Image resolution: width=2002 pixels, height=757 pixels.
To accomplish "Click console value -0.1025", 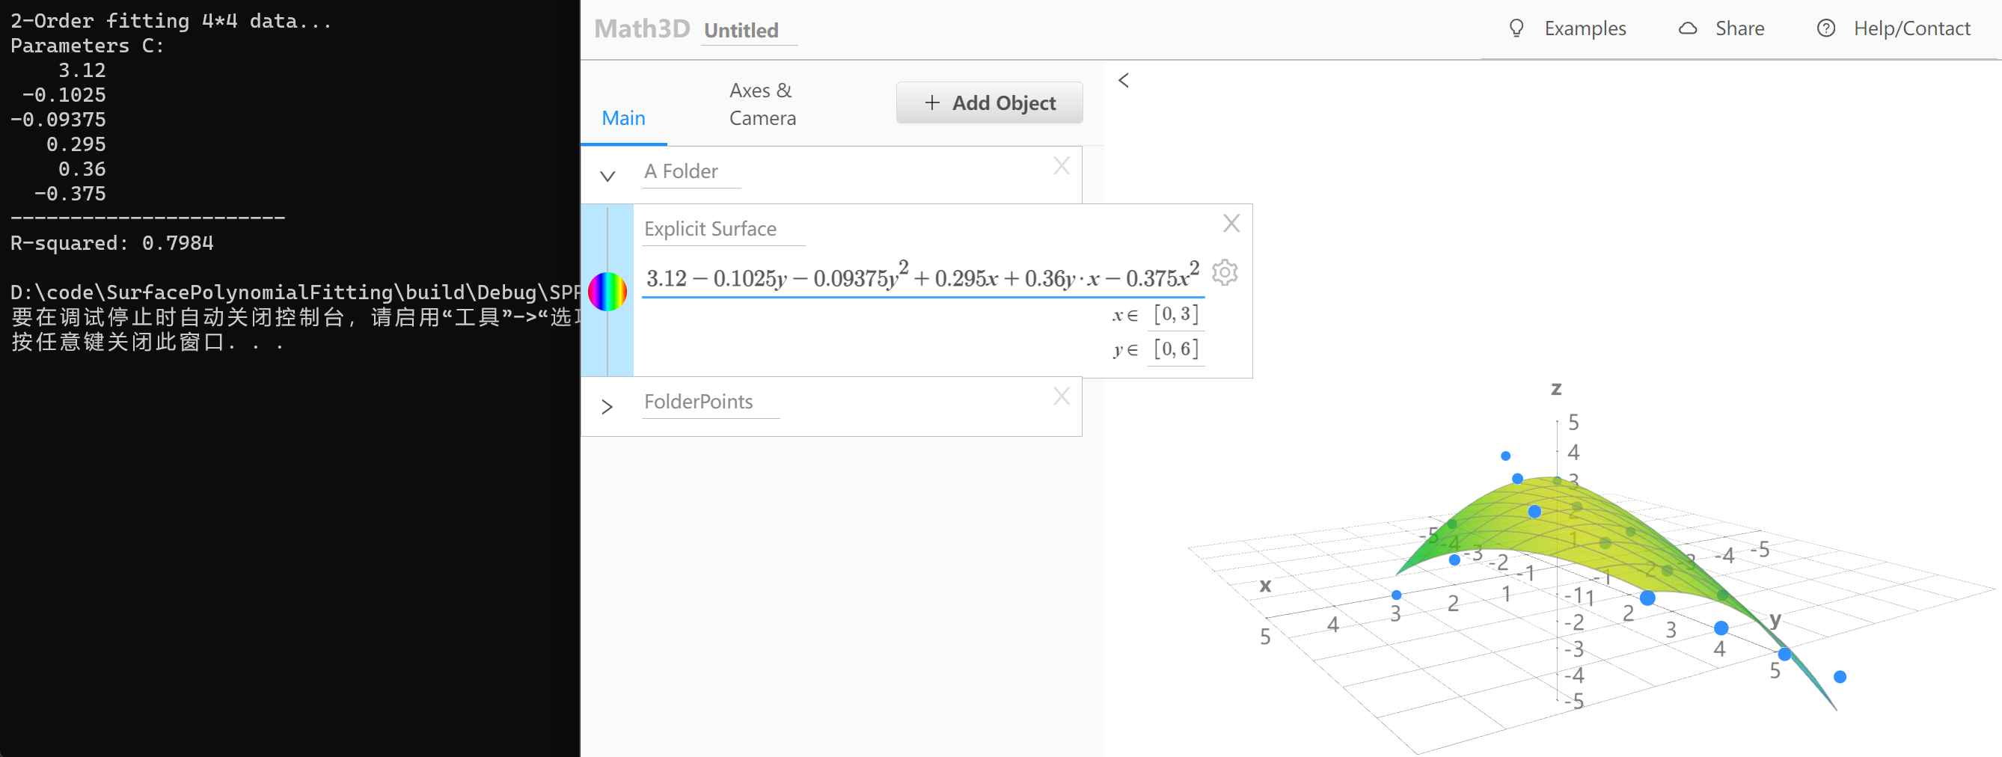I will pos(64,94).
